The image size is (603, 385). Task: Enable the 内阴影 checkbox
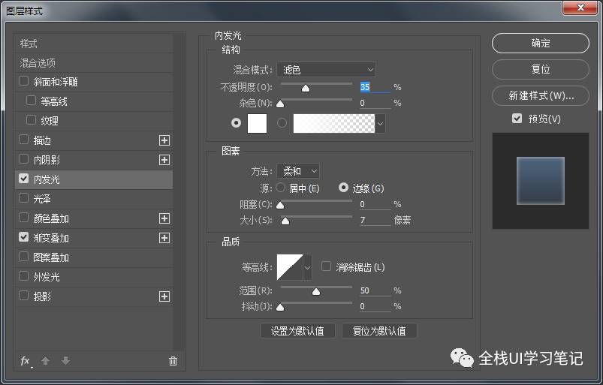pyautogui.click(x=24, y=159)
